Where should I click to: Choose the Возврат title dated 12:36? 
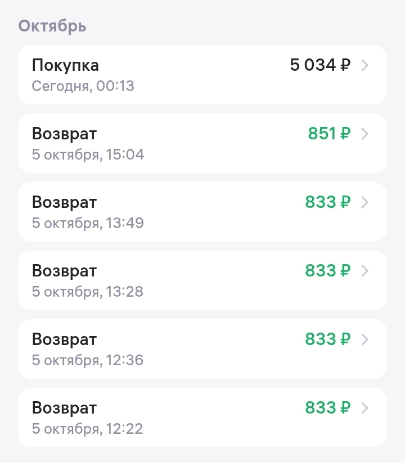[64, 339]
